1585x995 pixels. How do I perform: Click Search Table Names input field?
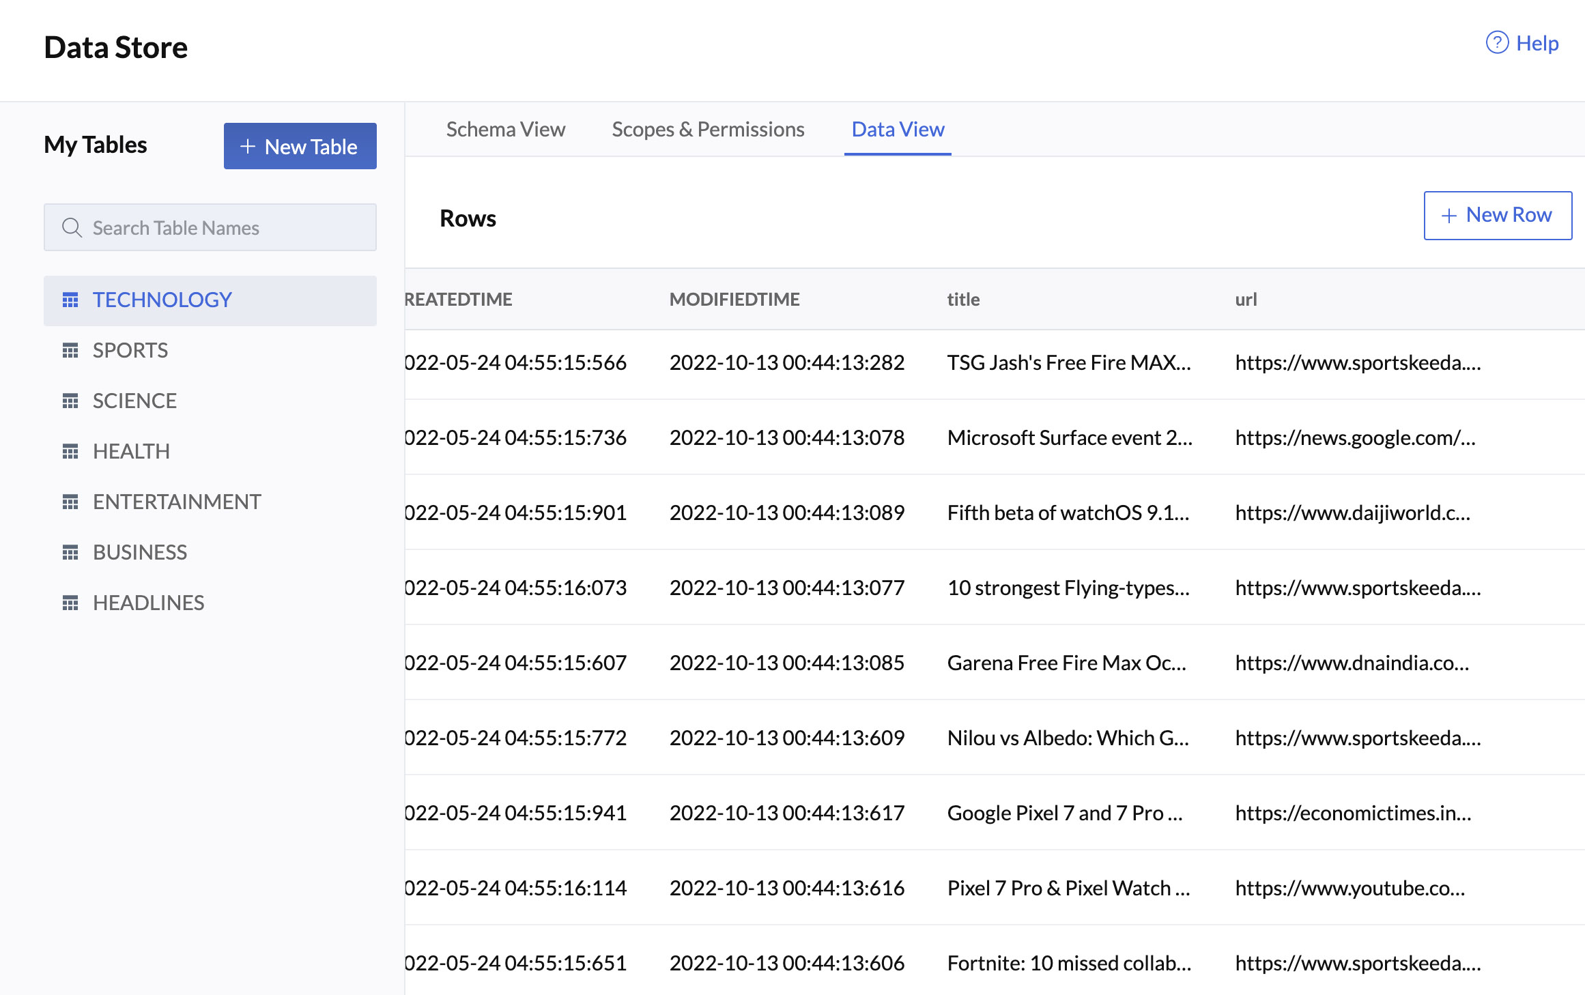pos(210,227)
